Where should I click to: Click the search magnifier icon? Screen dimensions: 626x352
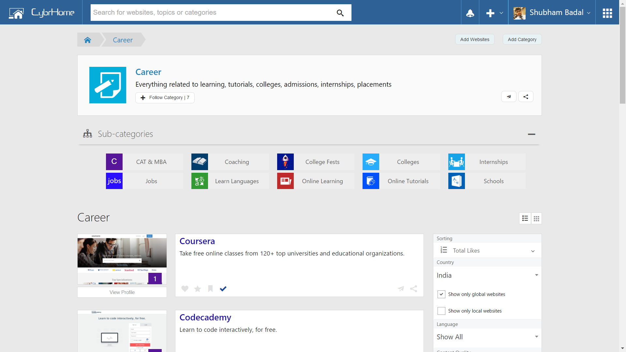[x=340, y=13]
